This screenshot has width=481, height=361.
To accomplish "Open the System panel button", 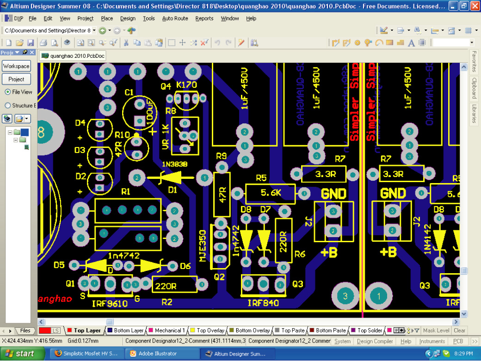I will click(342, 341).
